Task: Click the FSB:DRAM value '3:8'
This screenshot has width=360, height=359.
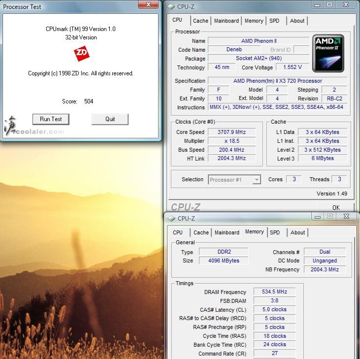Action: [275, 300]
